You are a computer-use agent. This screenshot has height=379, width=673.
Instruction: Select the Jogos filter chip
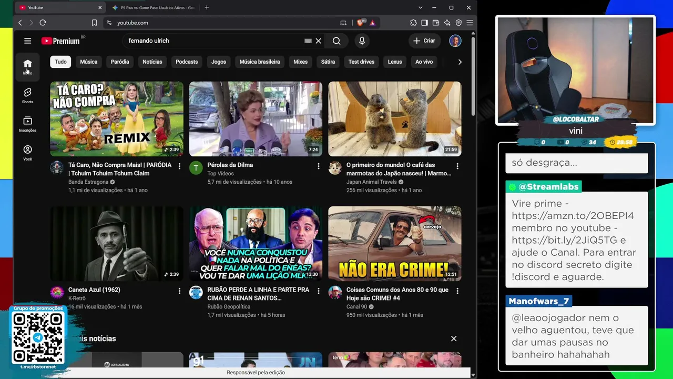pyautogui.click(x=219, y=62)
